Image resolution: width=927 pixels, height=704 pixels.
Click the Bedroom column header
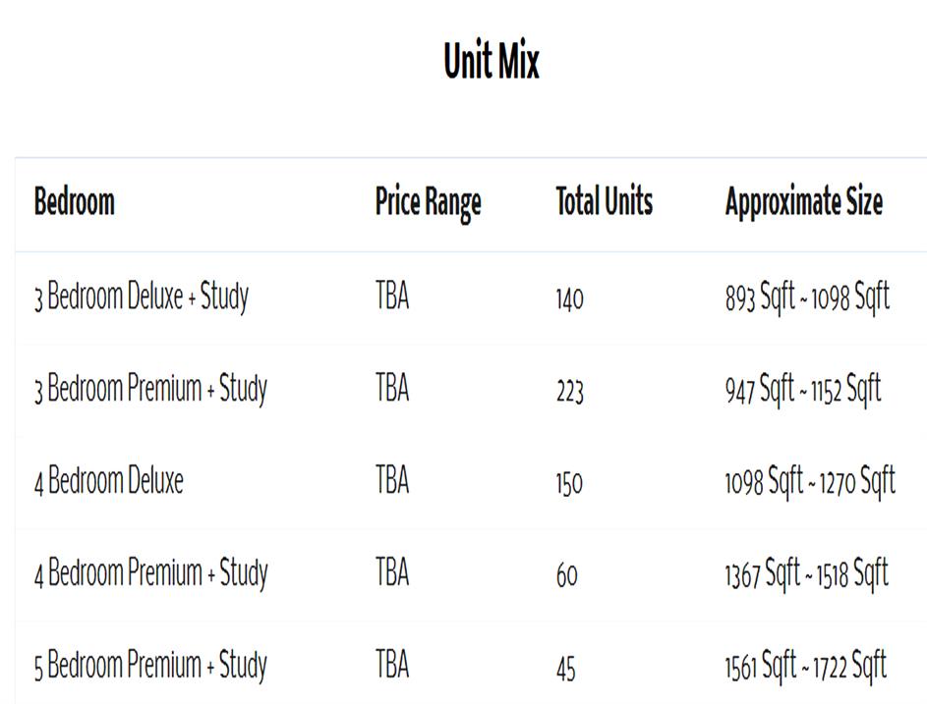point(75,202)
